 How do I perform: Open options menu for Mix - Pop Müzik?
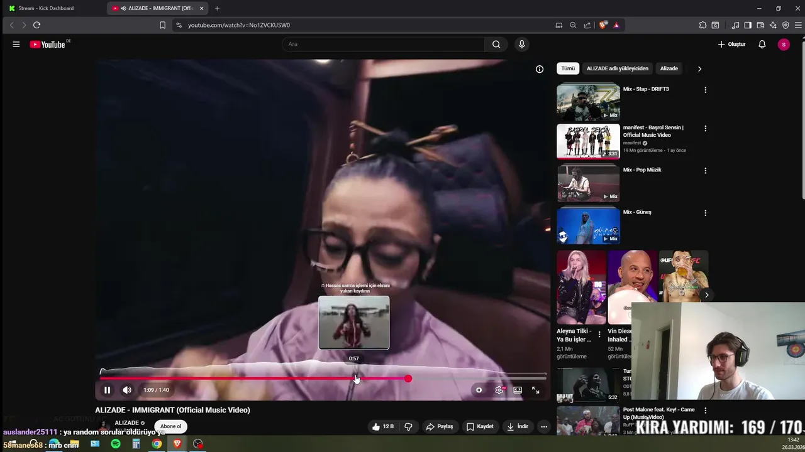click(x=705, y=171)
